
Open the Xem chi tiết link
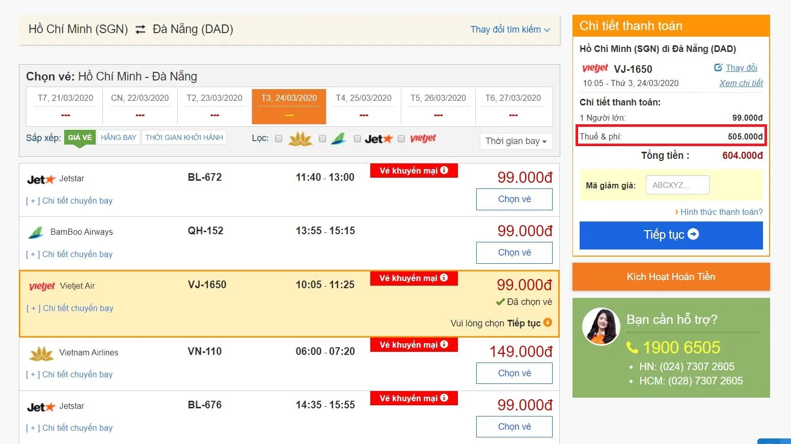[x=741, y=83]
